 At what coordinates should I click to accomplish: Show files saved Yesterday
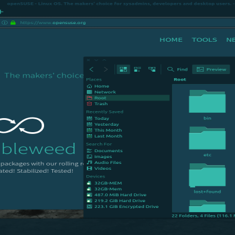coord(127,125)
